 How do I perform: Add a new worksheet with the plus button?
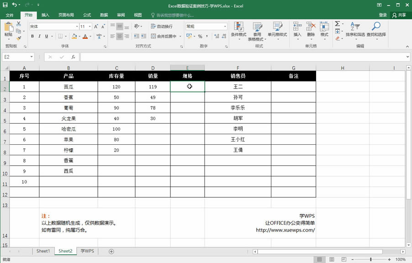(111, 251)
